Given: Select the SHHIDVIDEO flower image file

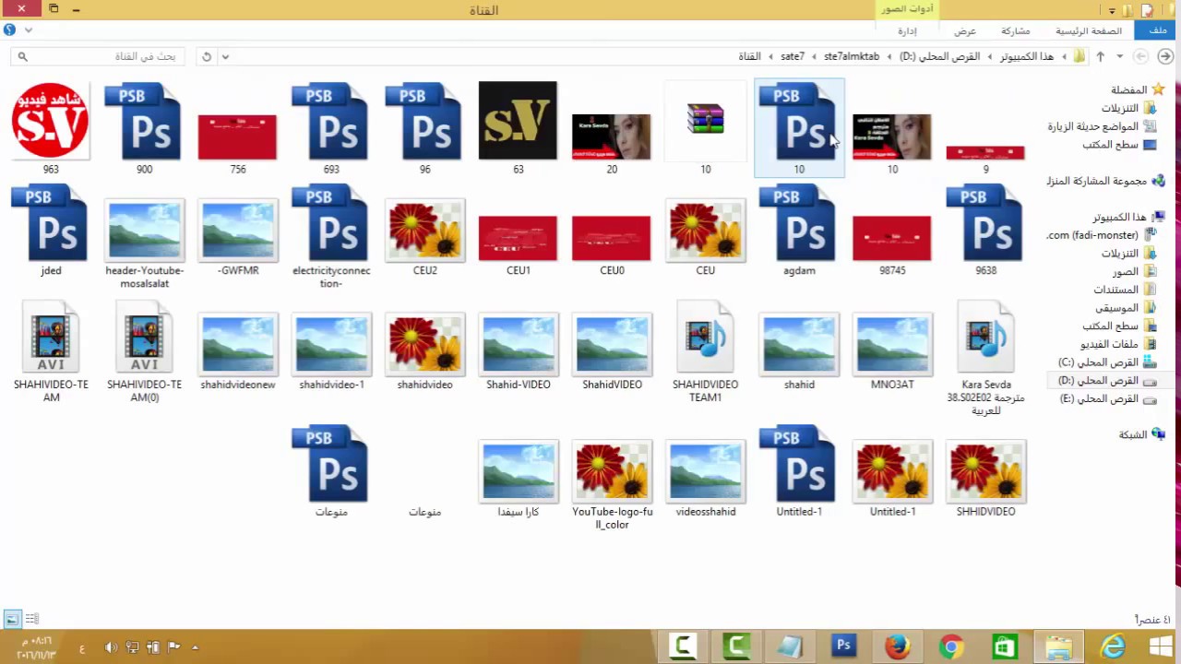Looking at the screenshot, I should 985,478.
